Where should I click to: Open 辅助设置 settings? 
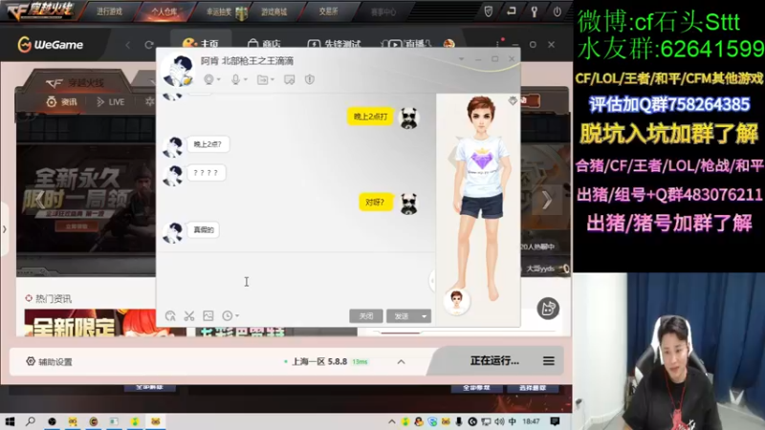tap(49, 362)
